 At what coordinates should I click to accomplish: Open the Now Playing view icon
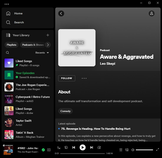[x=49, y=150]
